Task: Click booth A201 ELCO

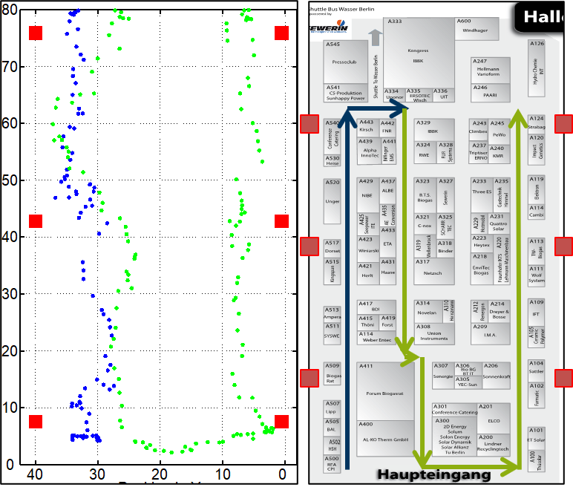Action: pyautogui.click(x=494, y=419)
